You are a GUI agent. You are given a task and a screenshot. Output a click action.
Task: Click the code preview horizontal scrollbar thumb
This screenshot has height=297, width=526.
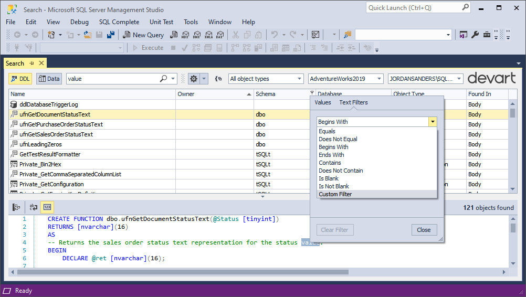[x=183, y=272]
